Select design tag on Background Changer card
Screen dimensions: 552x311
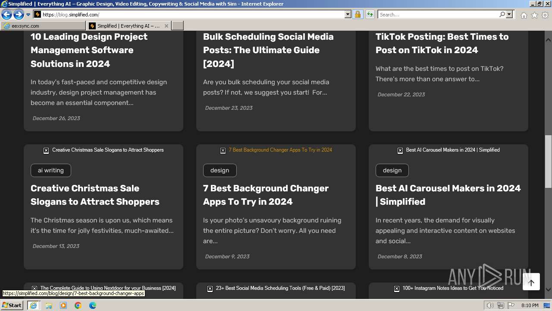(220, 170)
